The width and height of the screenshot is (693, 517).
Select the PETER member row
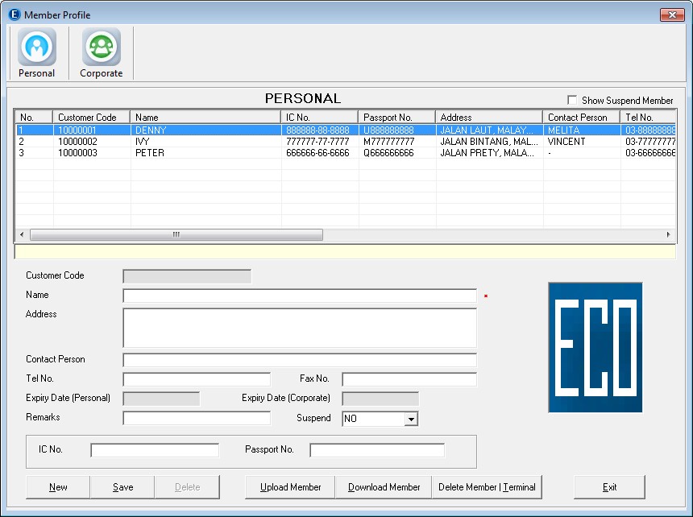[149, 153]
